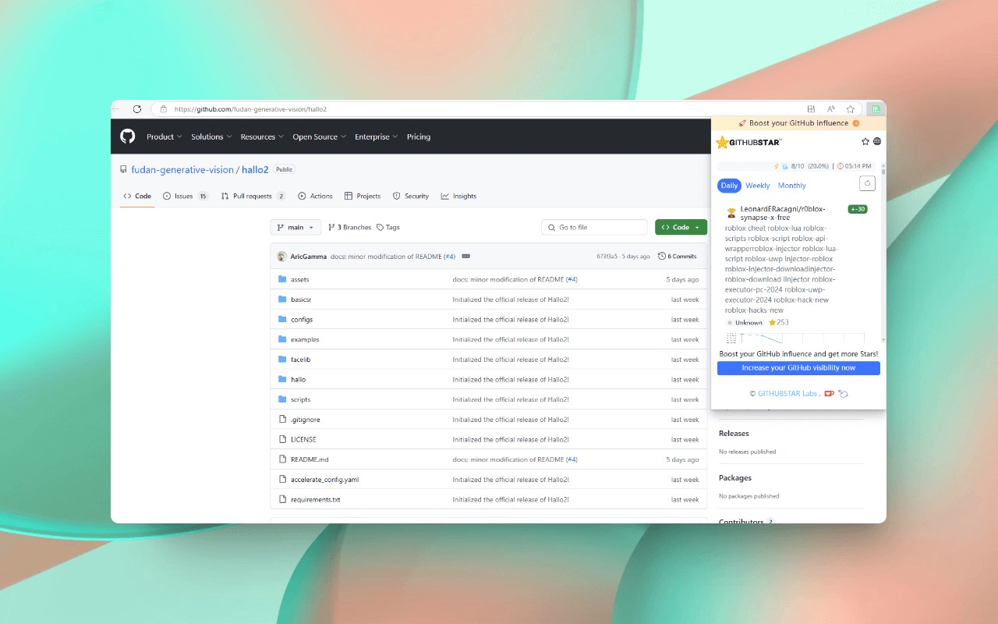Screen dimensions: 998x624
Task: Click the trophy icon beside LeonardERacagni repo
Action: click(731, 213)
